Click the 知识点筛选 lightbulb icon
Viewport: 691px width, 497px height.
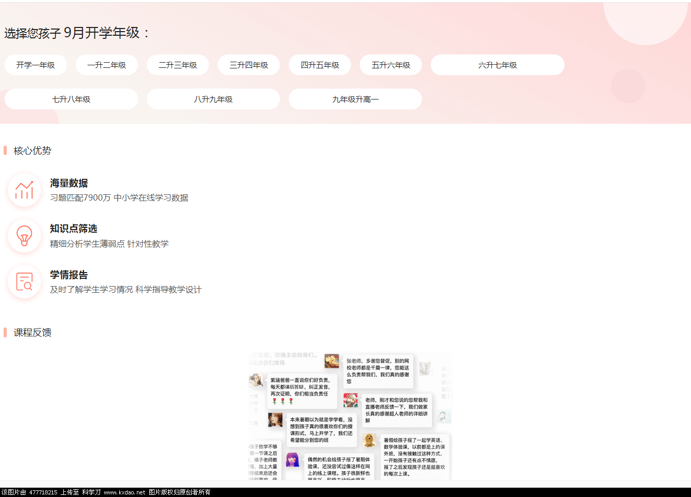coord(24,236)
